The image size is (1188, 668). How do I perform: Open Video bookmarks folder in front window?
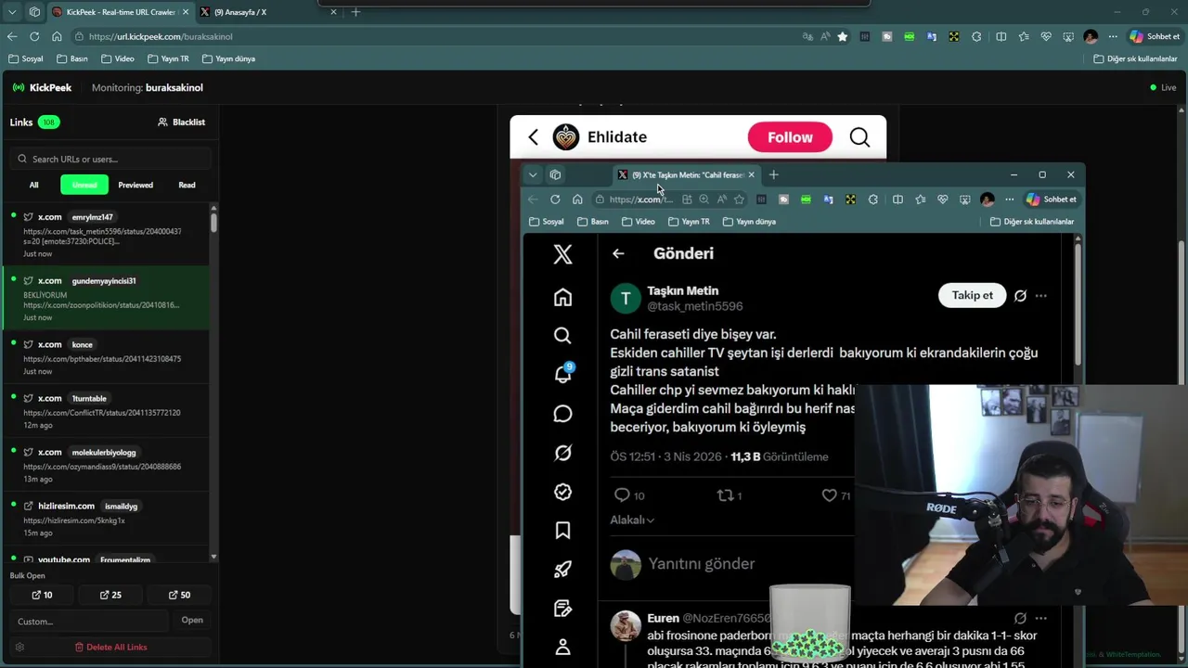638,222
